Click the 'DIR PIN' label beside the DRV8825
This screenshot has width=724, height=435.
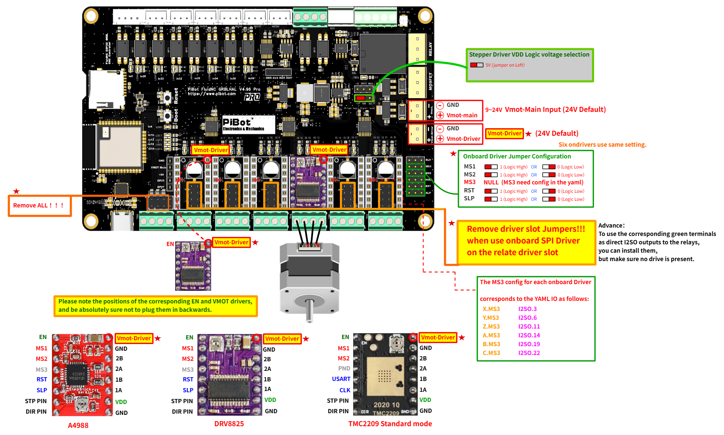(x=182, y=412)
